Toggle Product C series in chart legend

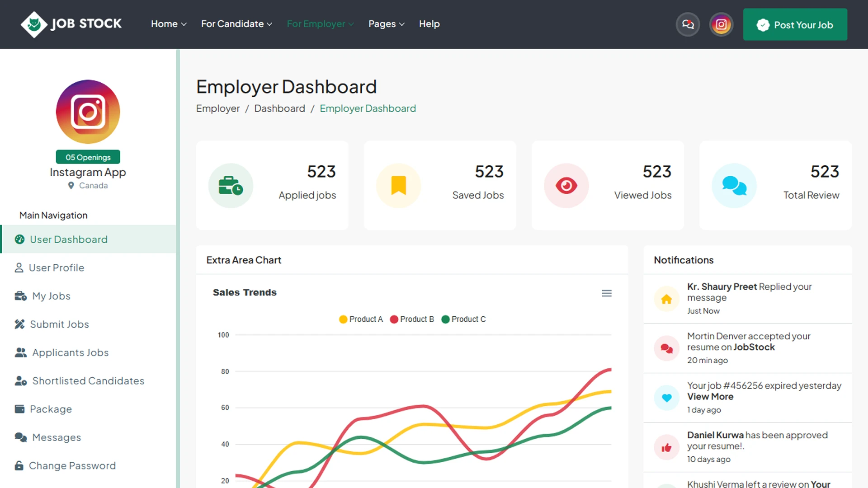click(x=463, y=319)
